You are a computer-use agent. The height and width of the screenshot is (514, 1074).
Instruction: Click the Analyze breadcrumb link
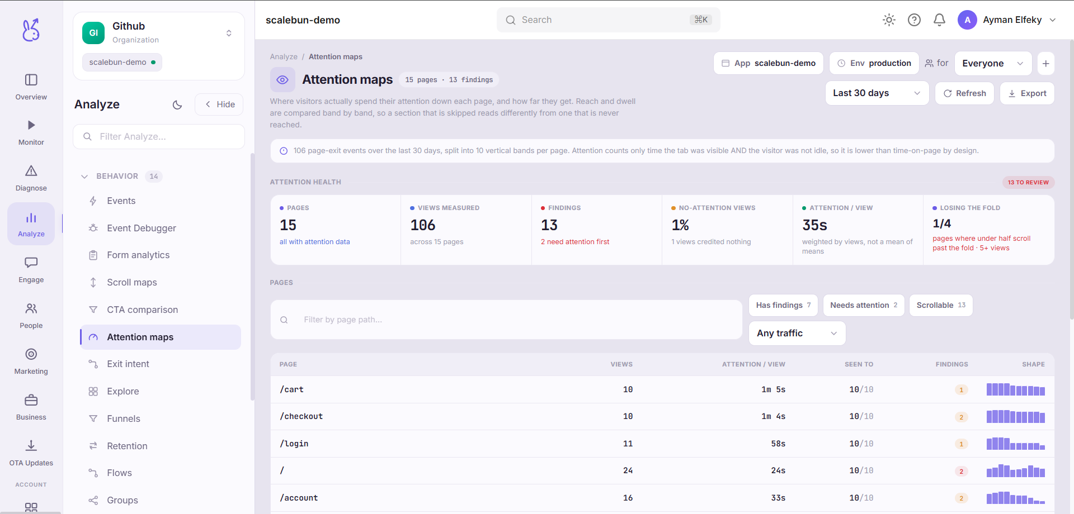coord(284,57)
